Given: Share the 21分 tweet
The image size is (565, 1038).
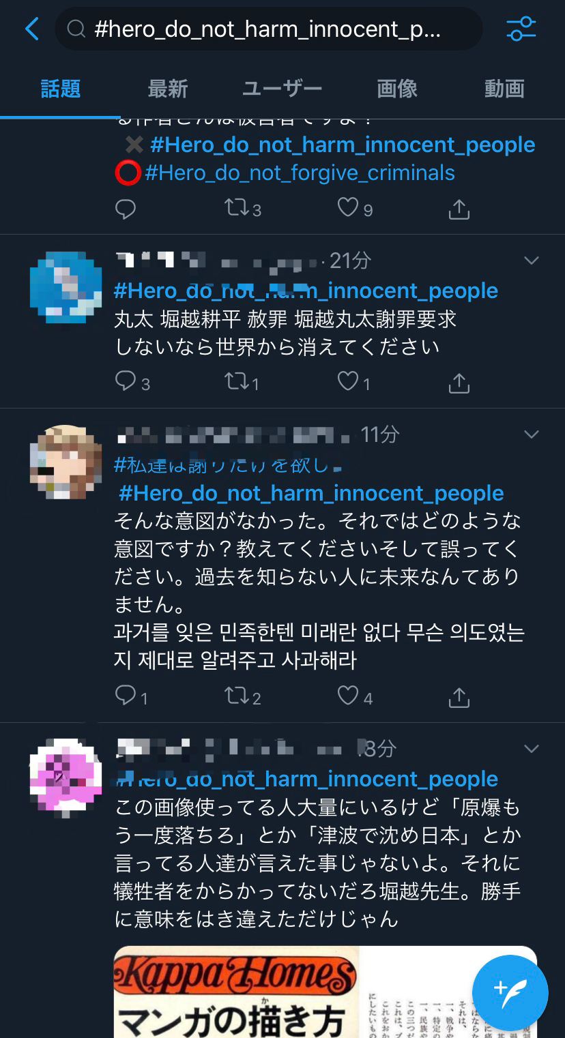Looking at the screenshot, I should tap(459, 383).
